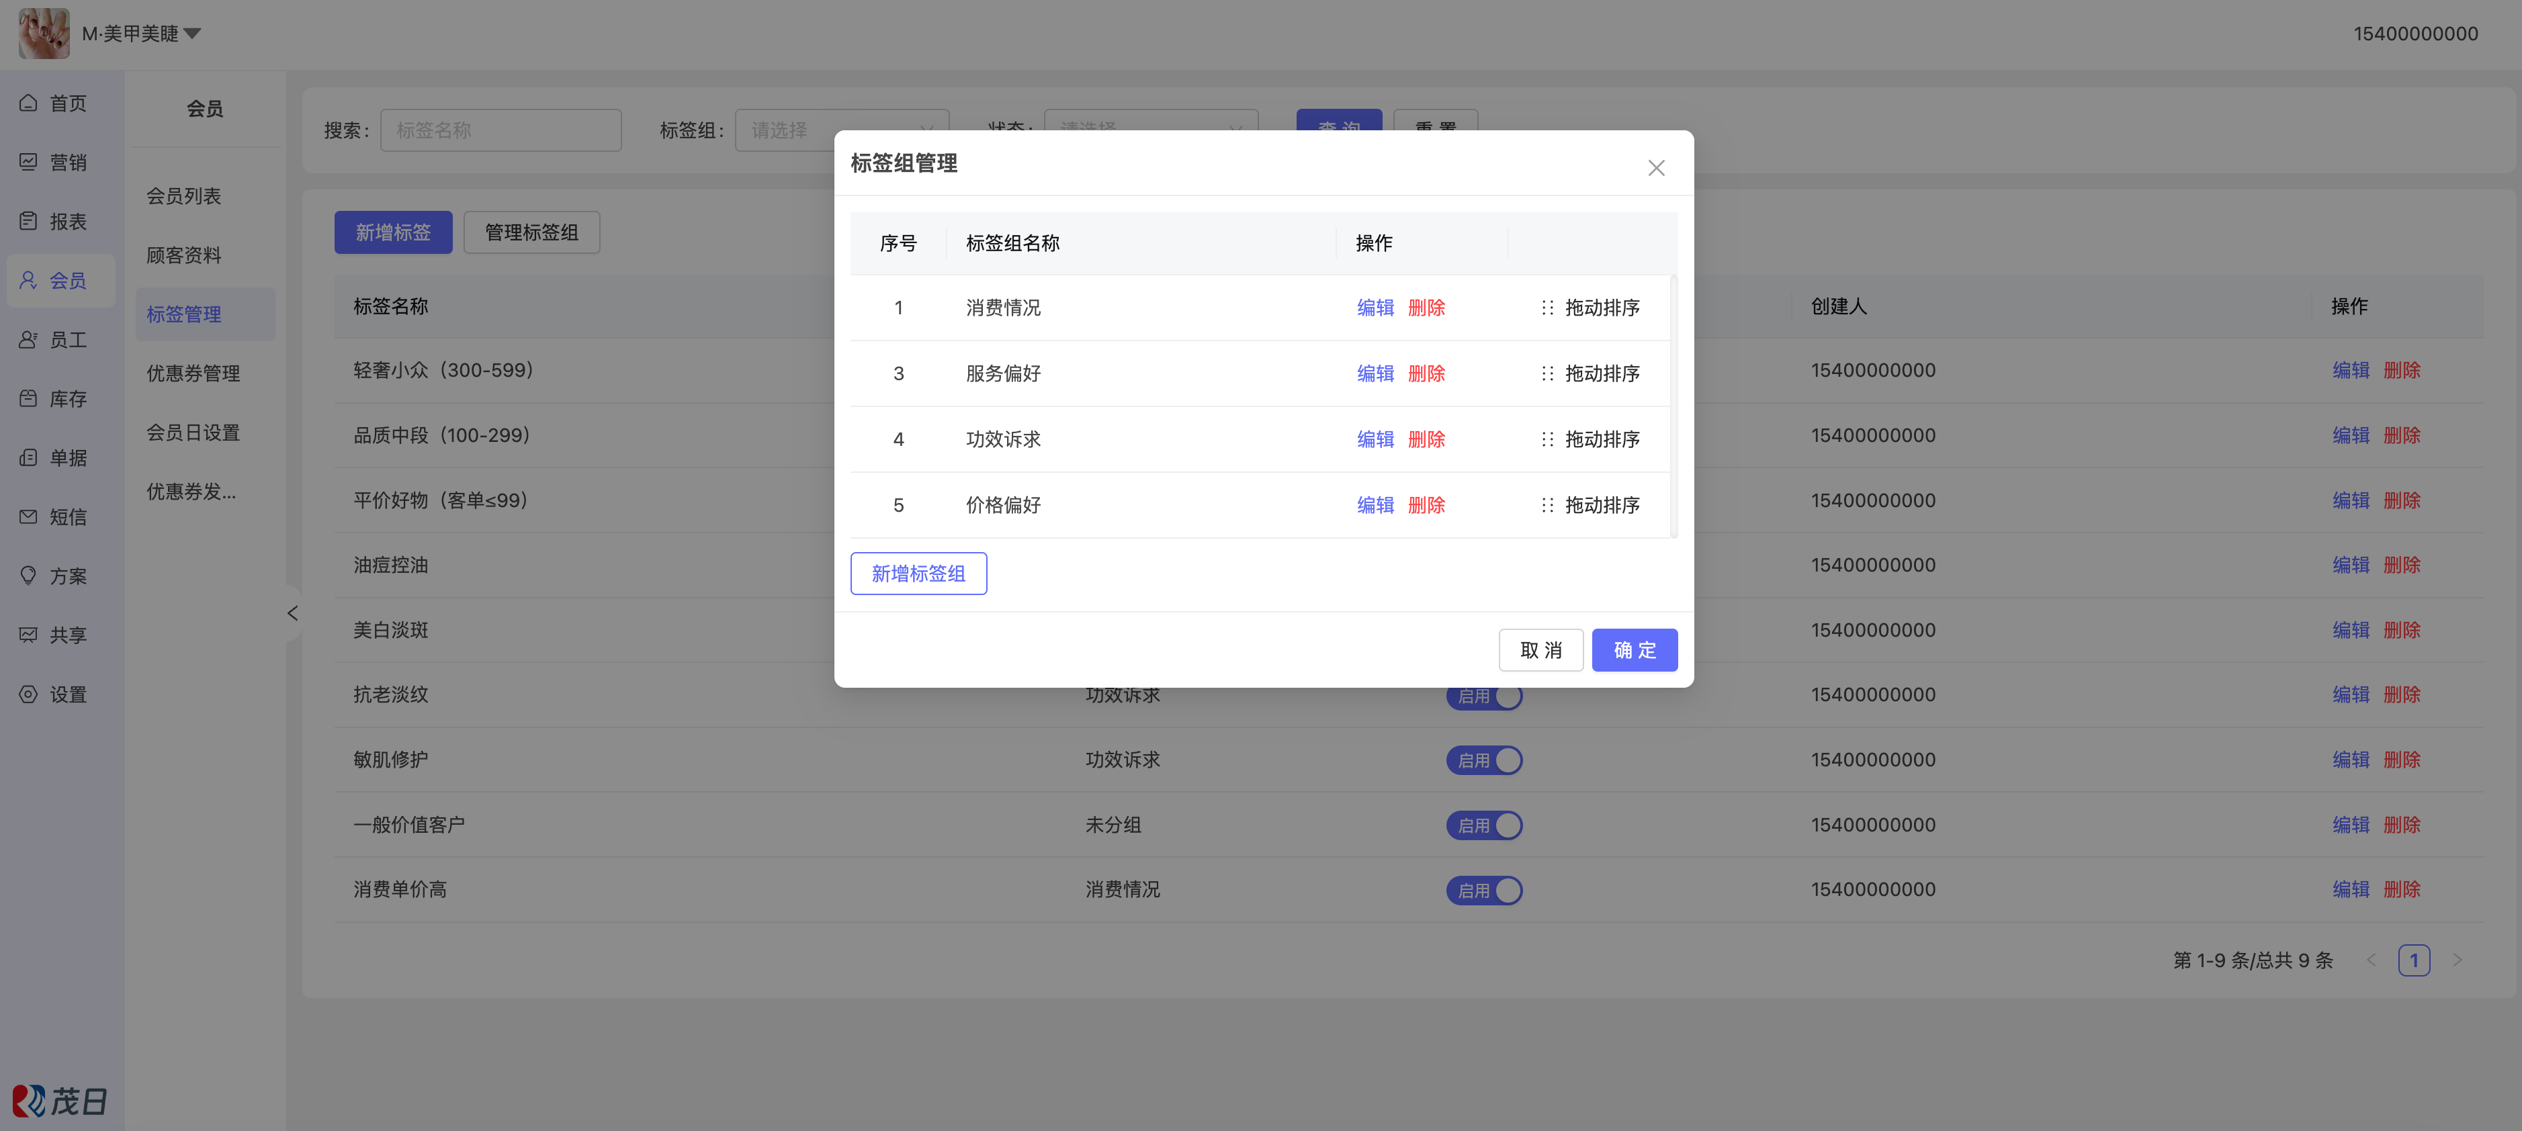The width and height of the screenshot is (2522, 1131).
Task: Open 优惠券管理 menu item
Action: (x=193, y=373)
